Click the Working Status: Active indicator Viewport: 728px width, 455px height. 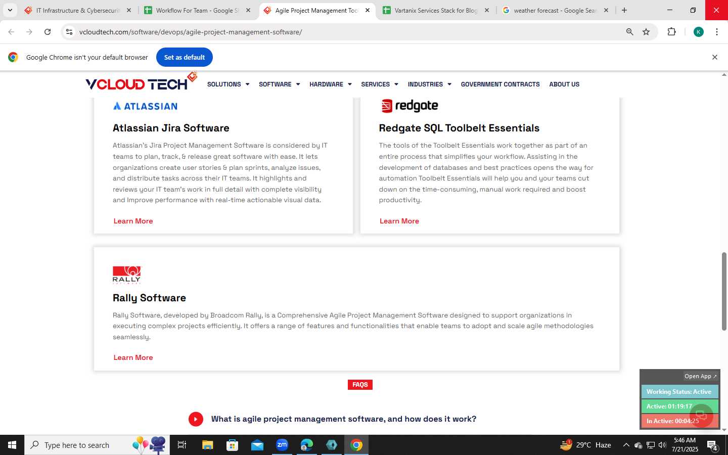click(x=679, y=392)
